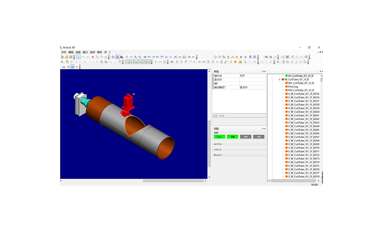Click the body_X slider bar
This screenshot has width=383, height=230.
coord(239,149)
